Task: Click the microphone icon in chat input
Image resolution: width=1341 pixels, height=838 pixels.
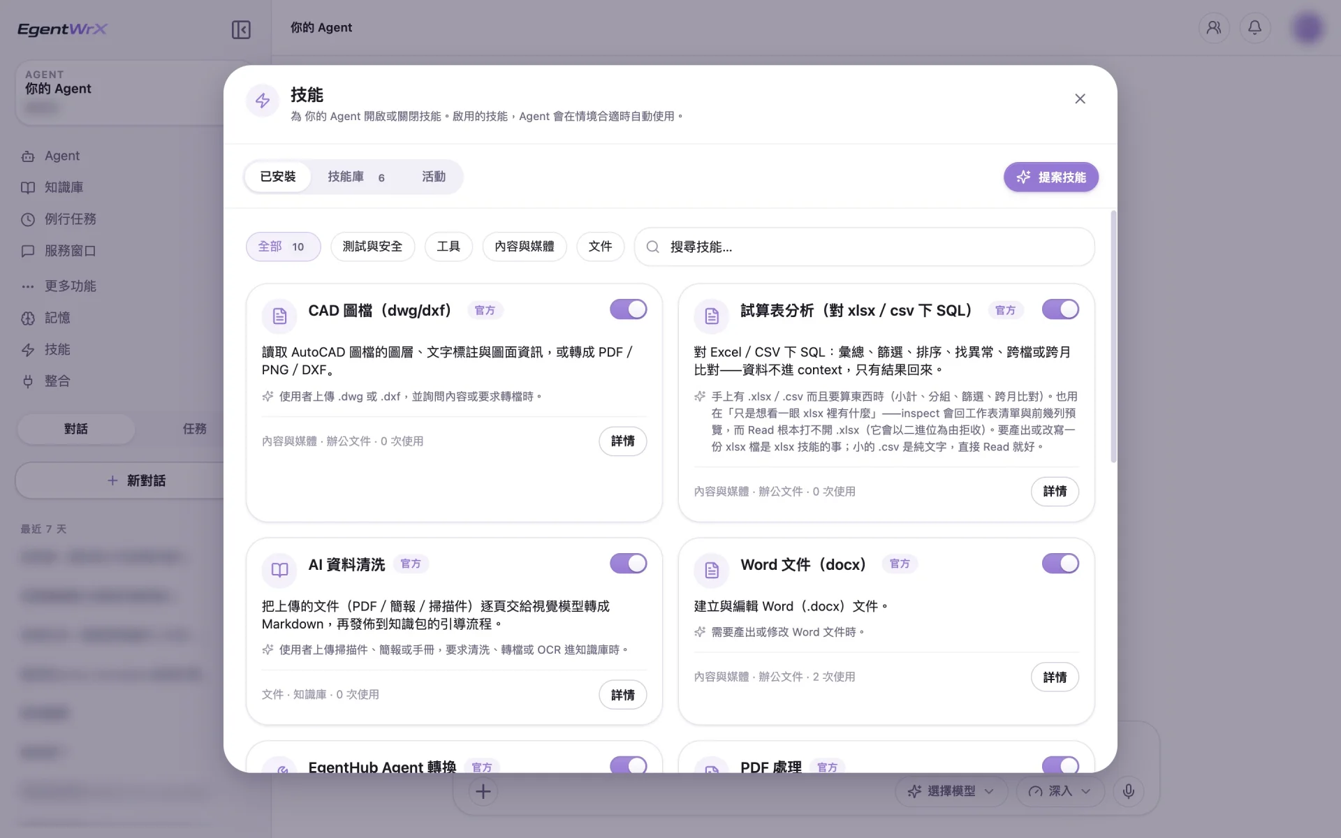Action: click(1128, 791)
